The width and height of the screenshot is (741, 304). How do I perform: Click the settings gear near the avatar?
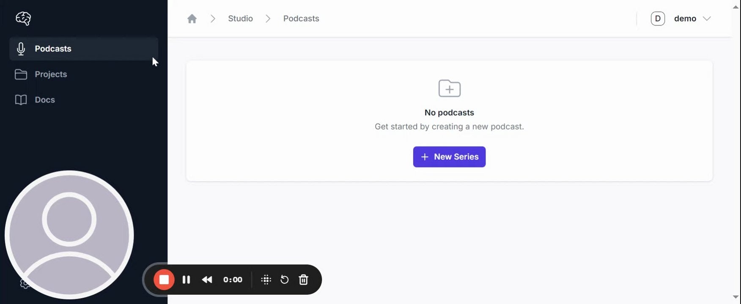click(24, 283)
